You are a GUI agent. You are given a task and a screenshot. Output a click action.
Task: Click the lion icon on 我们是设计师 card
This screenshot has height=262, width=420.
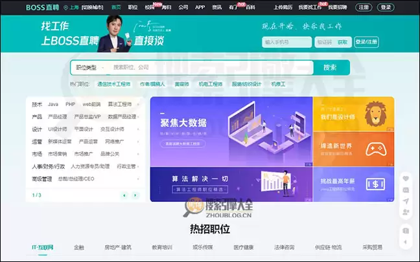[x=375, y=114]
